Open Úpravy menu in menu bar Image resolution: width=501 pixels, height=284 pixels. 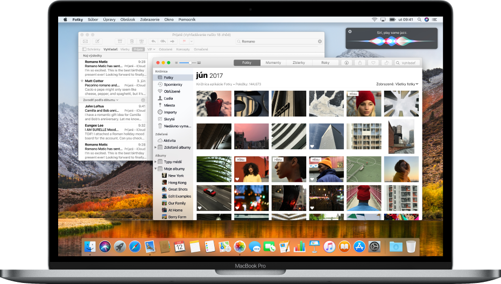click(109, 19)
